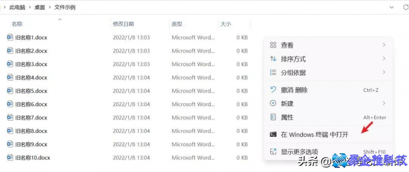Open 属性 from the context menu
This screenshot has height=172, width=409.
[x=328, y=117]
